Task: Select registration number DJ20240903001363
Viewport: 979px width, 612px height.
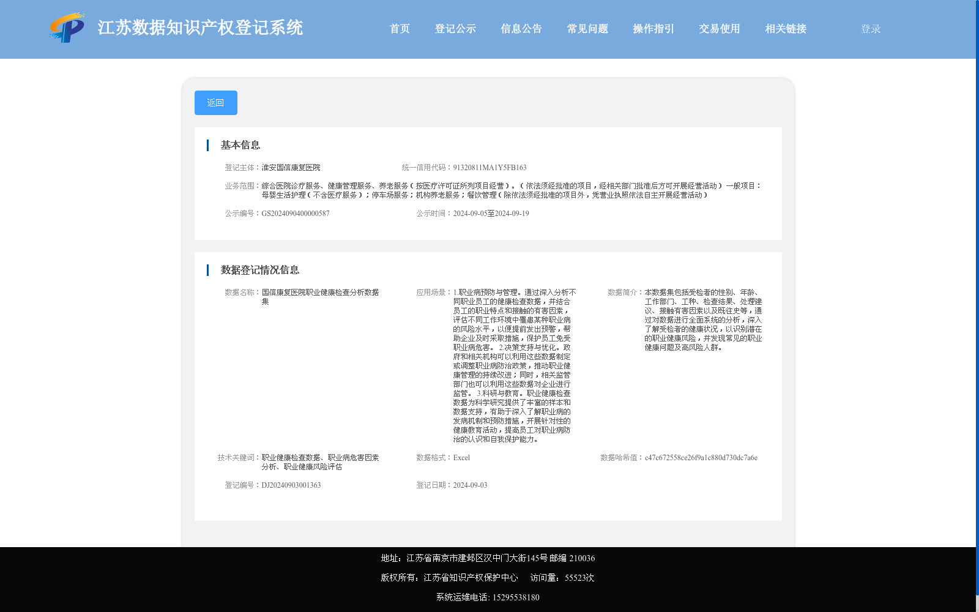Action: tap(291, 485)
